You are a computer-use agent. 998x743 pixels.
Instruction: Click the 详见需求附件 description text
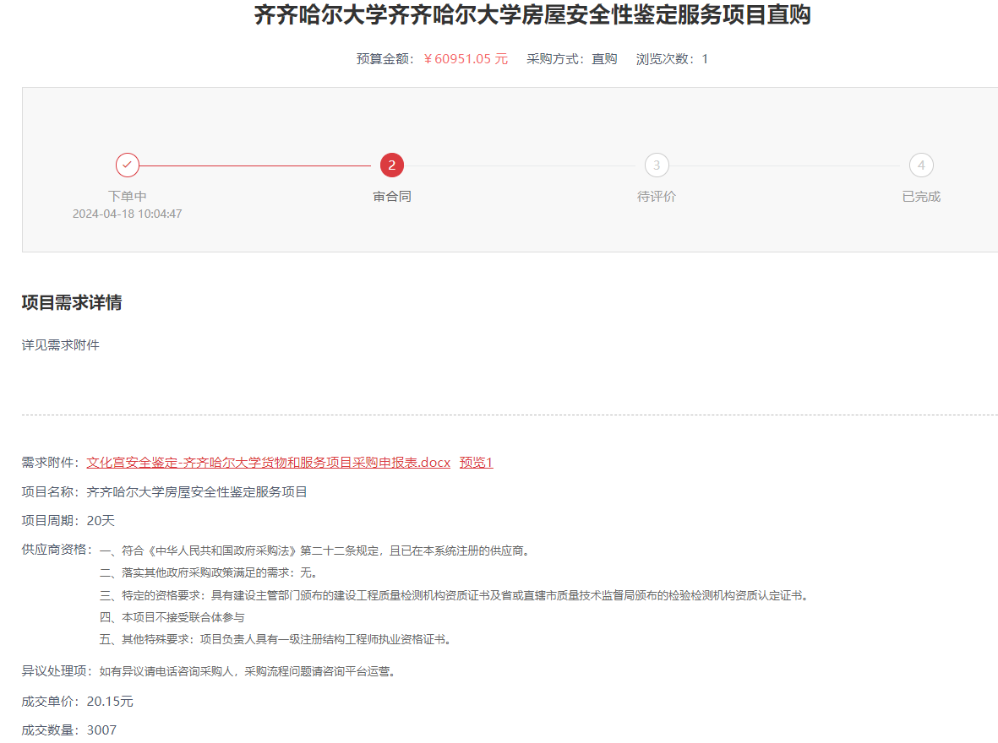click(61, 344)
